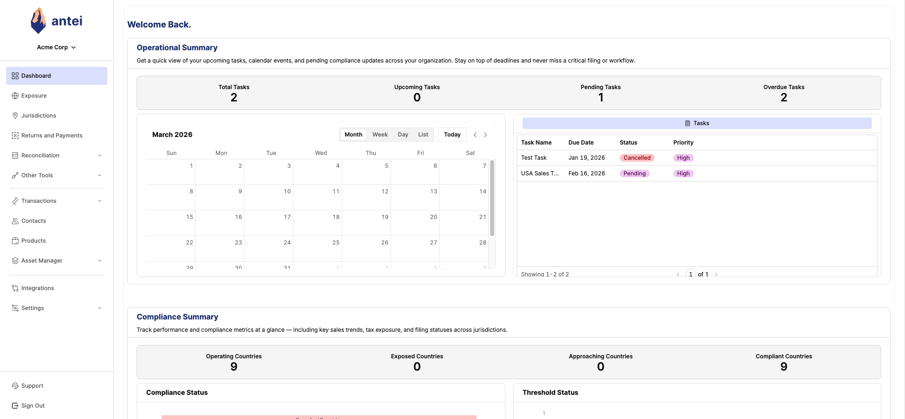
Task: Click the antei flame logo
Action: 38,21
